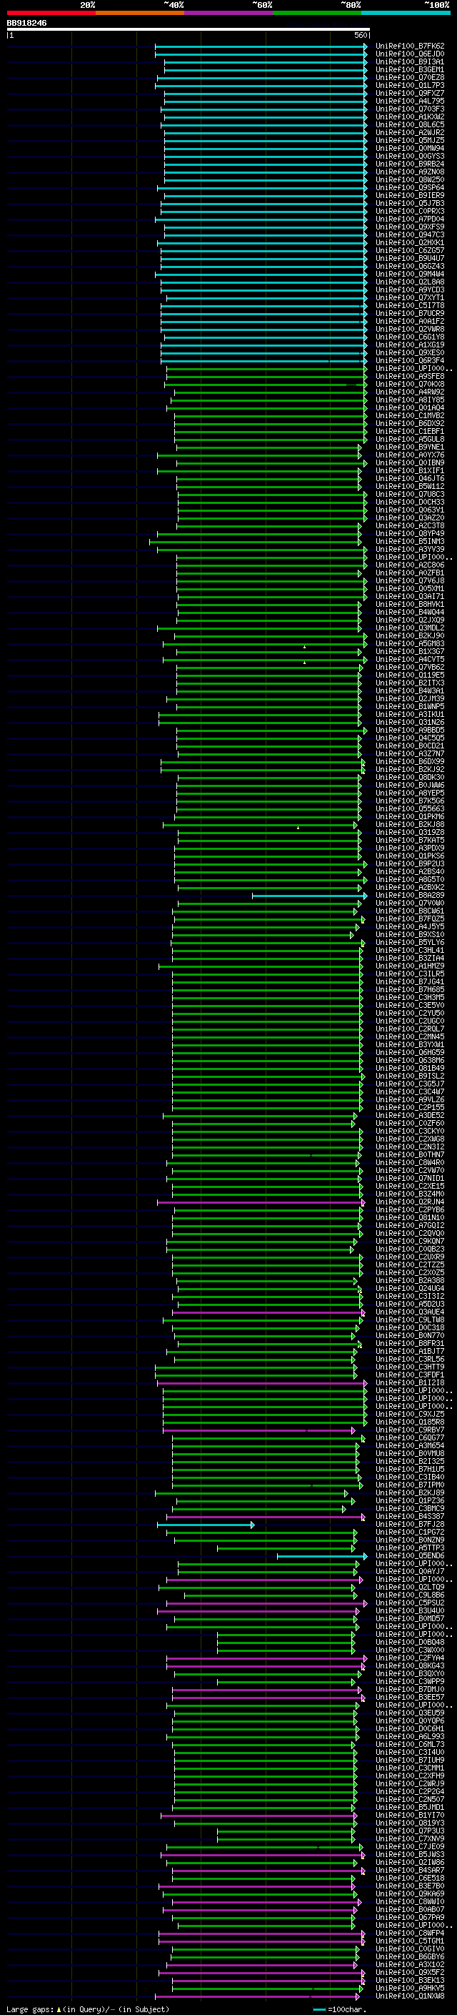Select the UniRef100_Q0MW94 label
457x2015 pixels.
click(x=410, y=148)
